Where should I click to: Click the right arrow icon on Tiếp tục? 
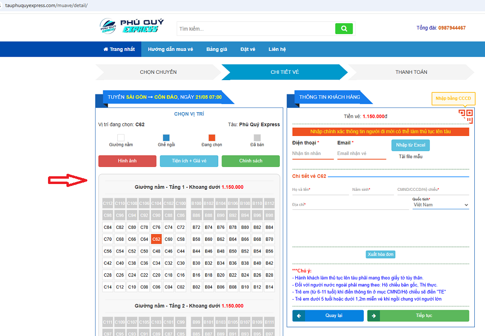(x=373, y=316)
